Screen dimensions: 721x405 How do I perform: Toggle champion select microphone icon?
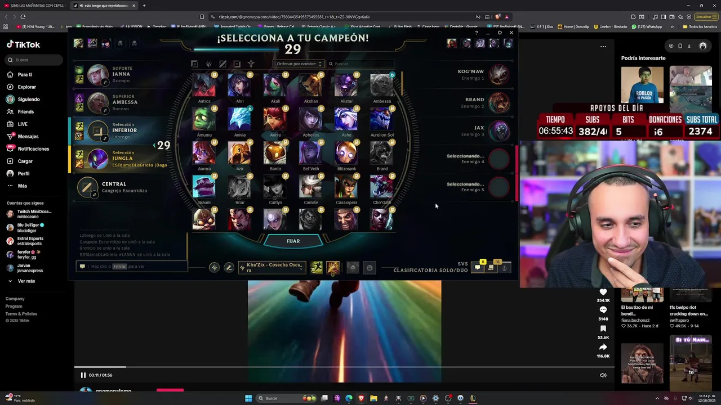[504, 268]
